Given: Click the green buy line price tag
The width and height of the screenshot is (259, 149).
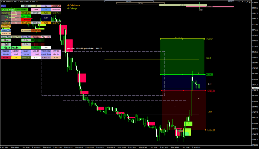Looking at the screenshot, I should tap(209, 75).
